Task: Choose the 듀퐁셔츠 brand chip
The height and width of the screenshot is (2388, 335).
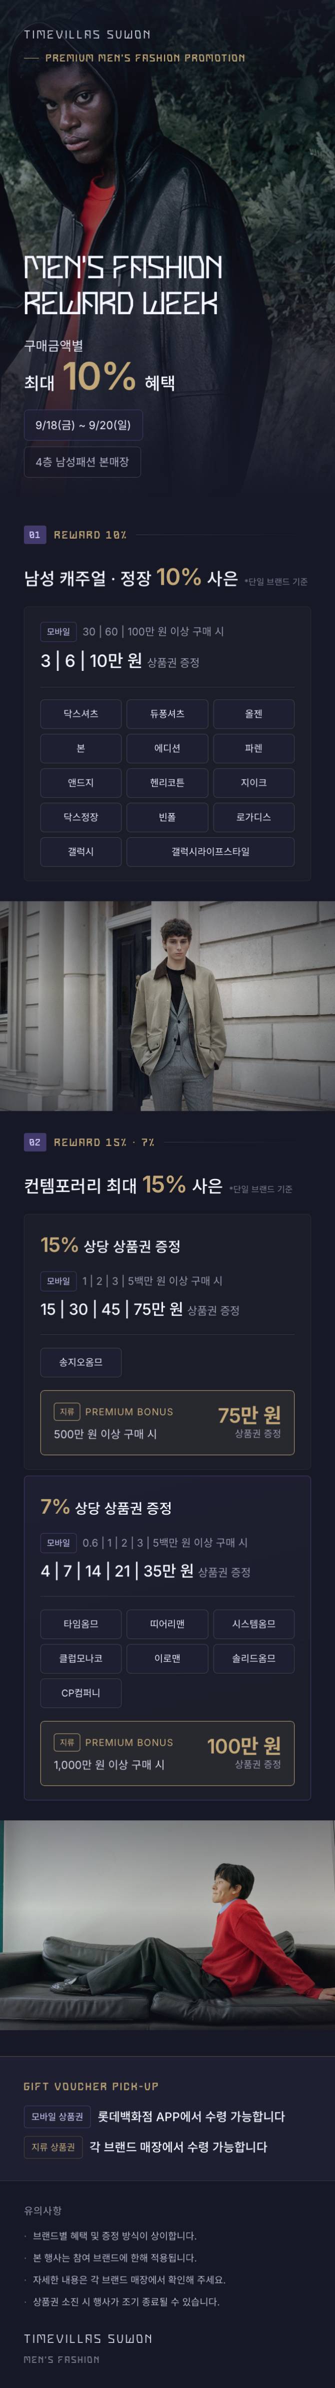Action: coord(167,714)
